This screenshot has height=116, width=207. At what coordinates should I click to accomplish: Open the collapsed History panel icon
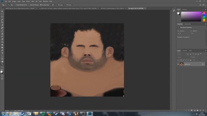174,11
